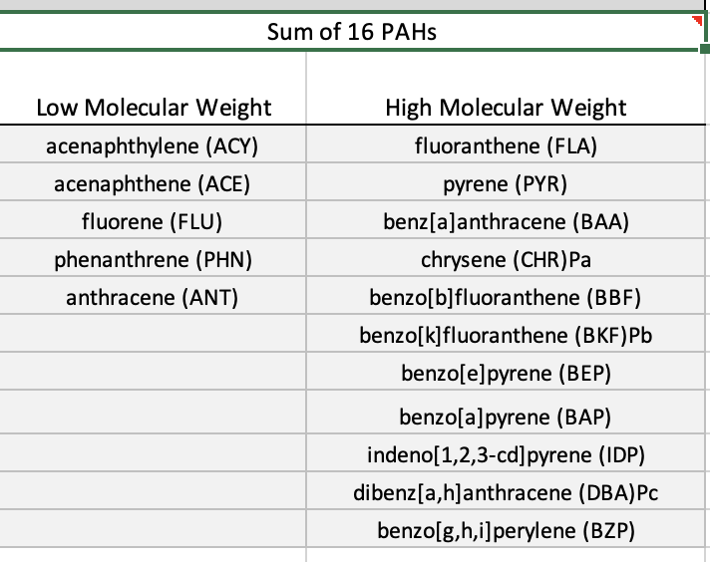Select the indeno[1,2,3-cd]pyrene (IDP) cell

pyautogui.click(x=506, y=455)
